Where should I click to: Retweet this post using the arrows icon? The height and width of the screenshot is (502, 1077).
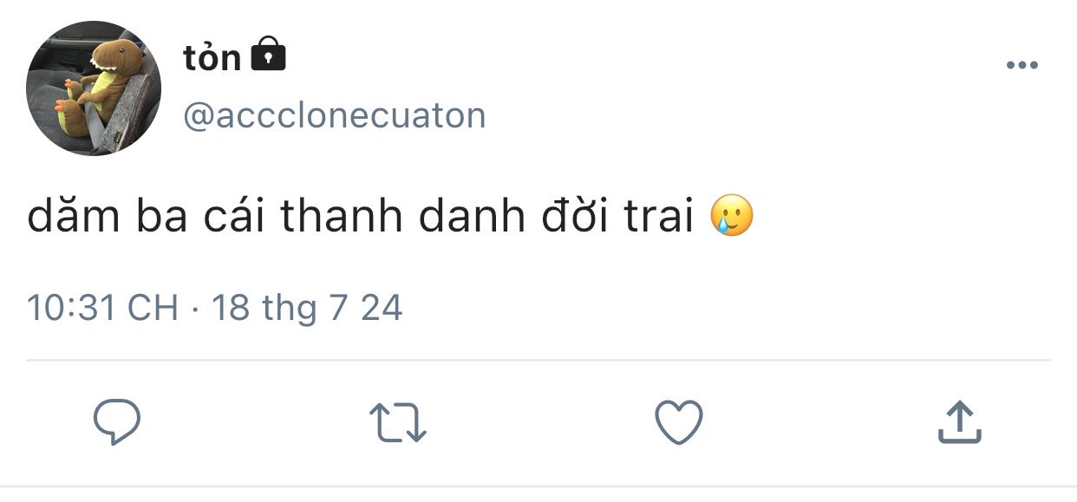tap(398, 423)
